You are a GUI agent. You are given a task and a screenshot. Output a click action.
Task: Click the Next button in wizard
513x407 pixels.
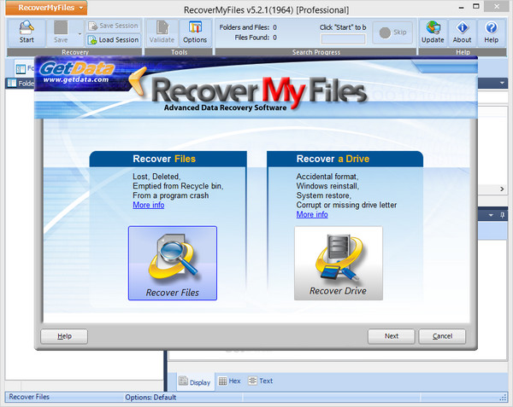pyautogui.click(x=391, y=336)
